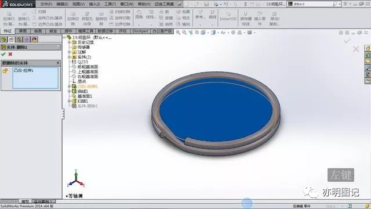
Task: Select 实体-删除1 in the feature tree
Action: [88, 106]
